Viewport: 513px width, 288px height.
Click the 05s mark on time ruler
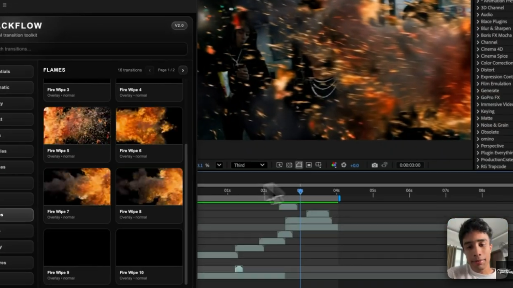click(373, 190)
